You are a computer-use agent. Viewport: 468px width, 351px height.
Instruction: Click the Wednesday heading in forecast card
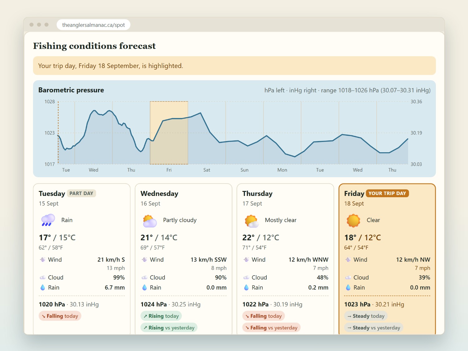point(159,193)
